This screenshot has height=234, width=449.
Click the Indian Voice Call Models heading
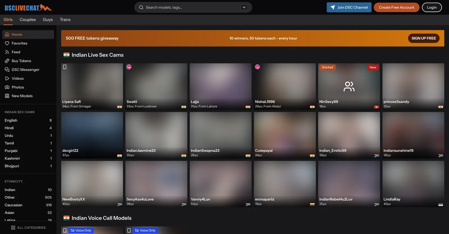point(102,218)
